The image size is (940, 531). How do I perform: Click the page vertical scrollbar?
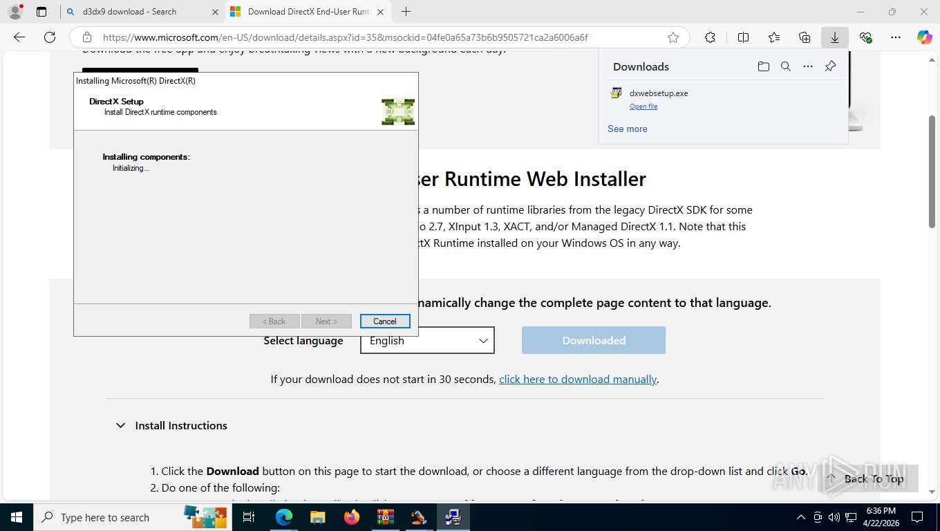[932, 171]
